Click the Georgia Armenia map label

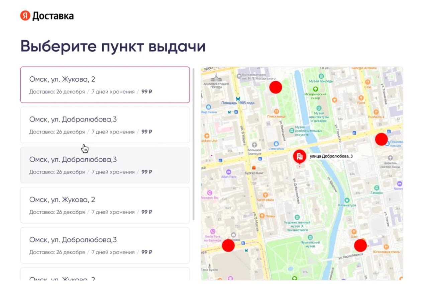tap(363, 68)
